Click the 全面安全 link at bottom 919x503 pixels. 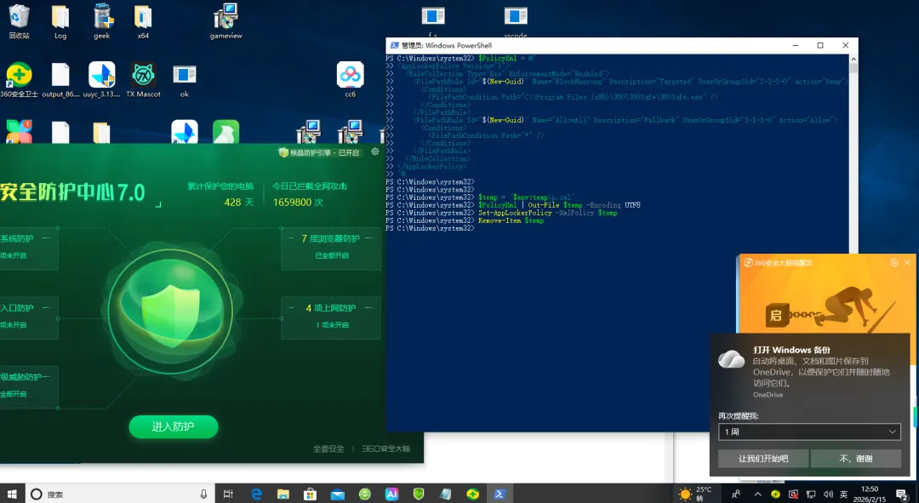coord(328,449)
